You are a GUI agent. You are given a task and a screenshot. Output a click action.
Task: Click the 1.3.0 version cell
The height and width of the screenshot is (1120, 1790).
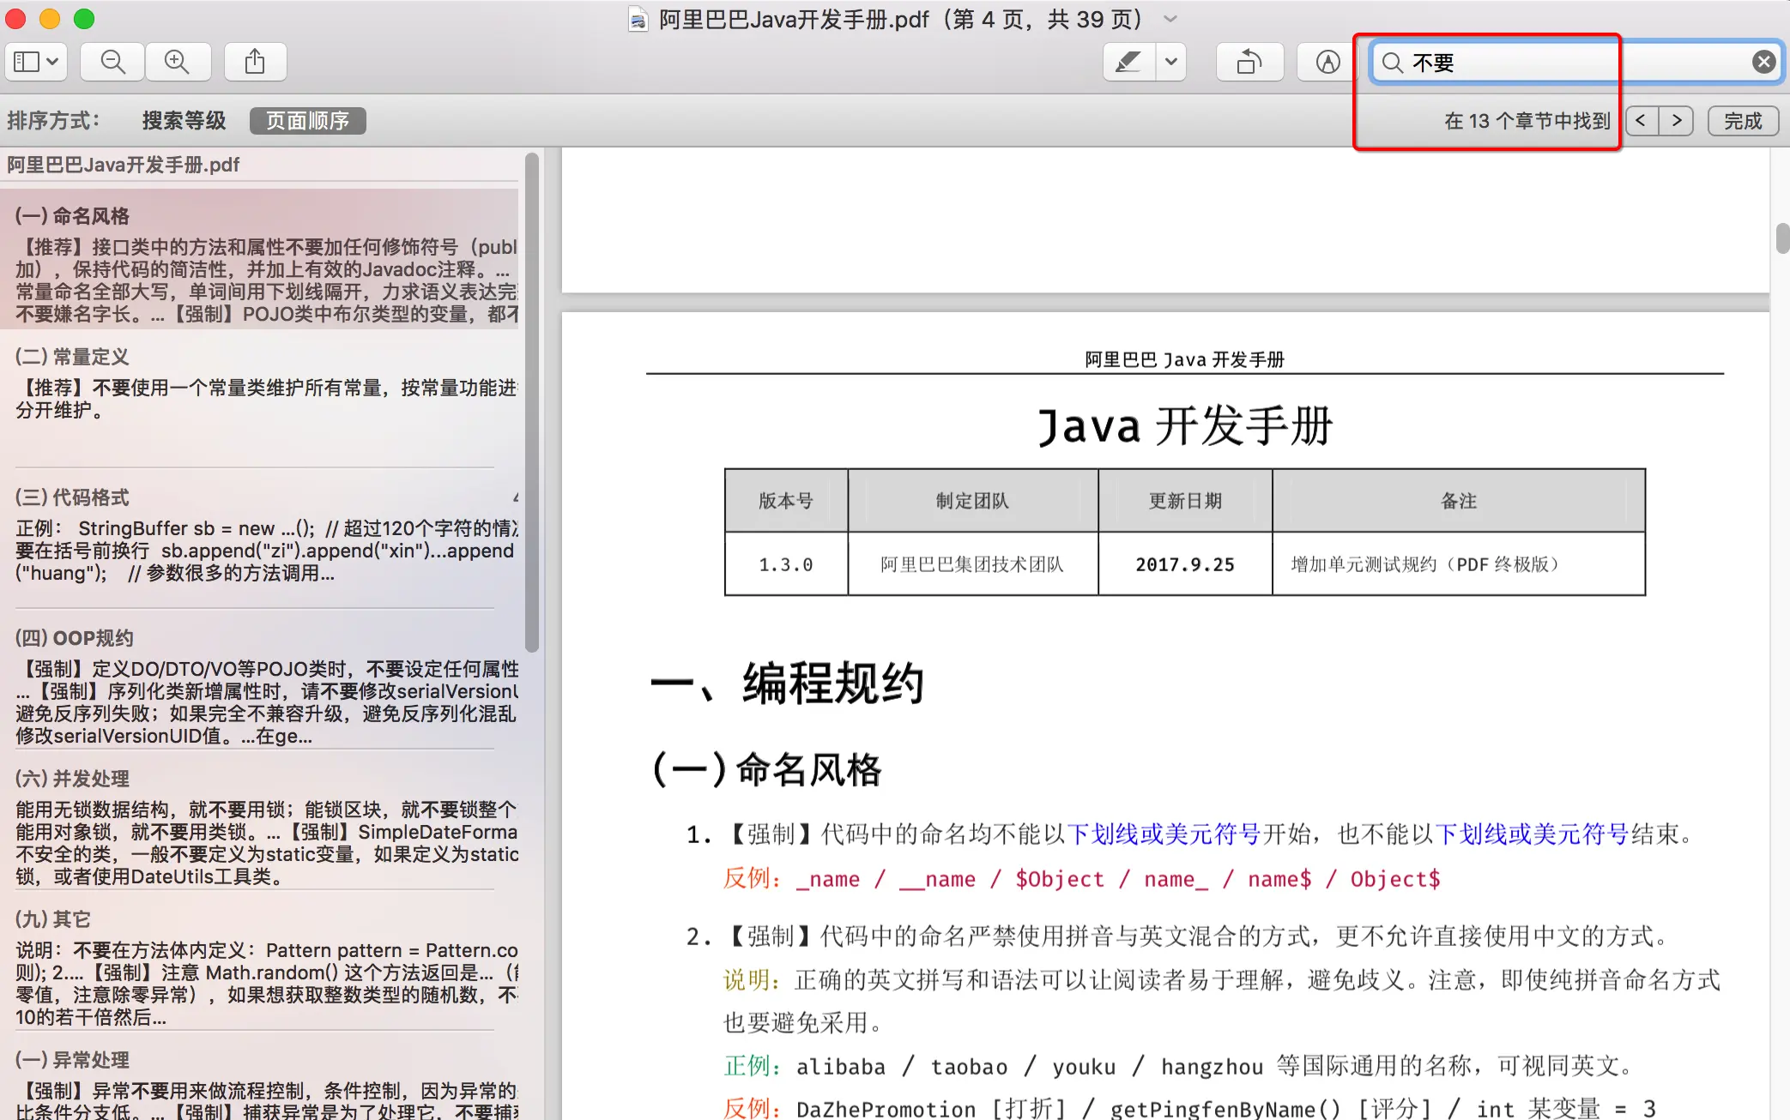[786, 564]
